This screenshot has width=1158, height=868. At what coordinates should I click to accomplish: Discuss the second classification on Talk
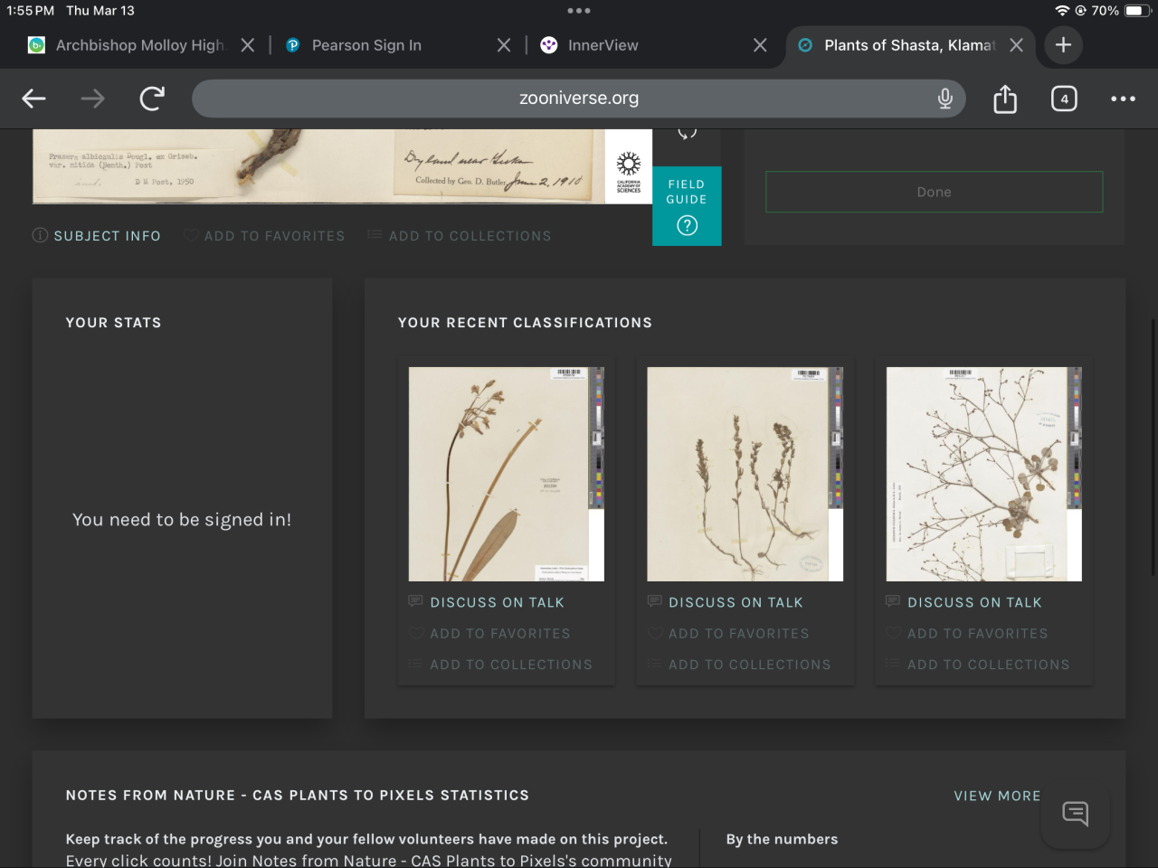point(726,602)
